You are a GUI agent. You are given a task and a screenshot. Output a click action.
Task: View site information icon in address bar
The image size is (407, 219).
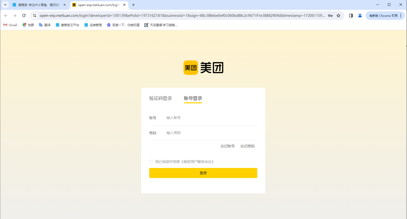coord(35,16)
